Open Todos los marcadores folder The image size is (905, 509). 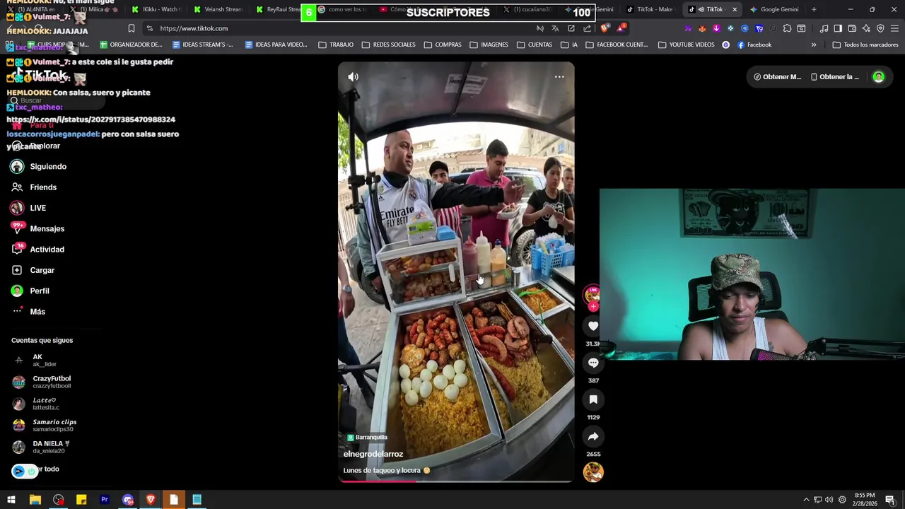tap(865, 45)
